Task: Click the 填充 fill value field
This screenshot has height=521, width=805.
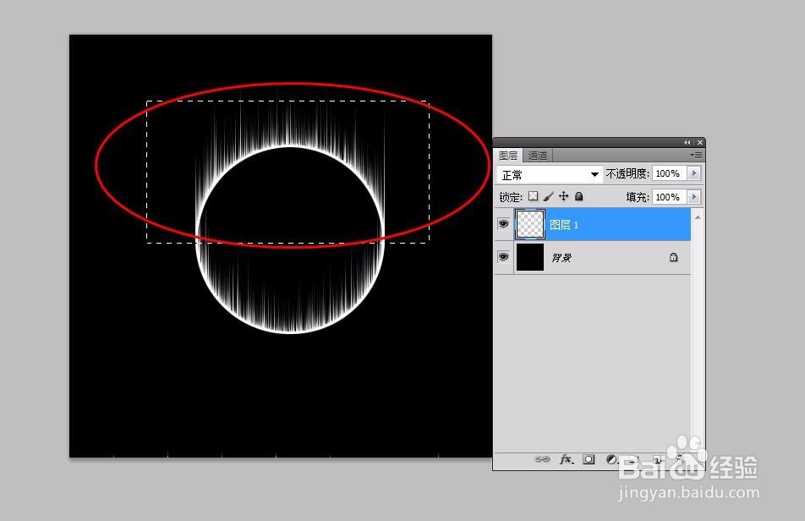Action: (670, 197)
